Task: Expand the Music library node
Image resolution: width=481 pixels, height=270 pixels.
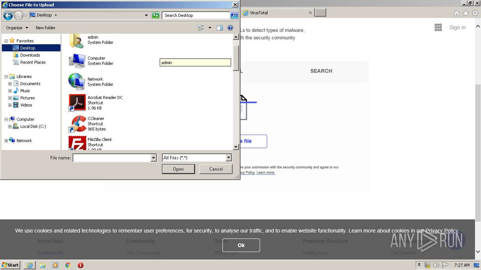Action: pyautogui.click(x=10, y=91)
